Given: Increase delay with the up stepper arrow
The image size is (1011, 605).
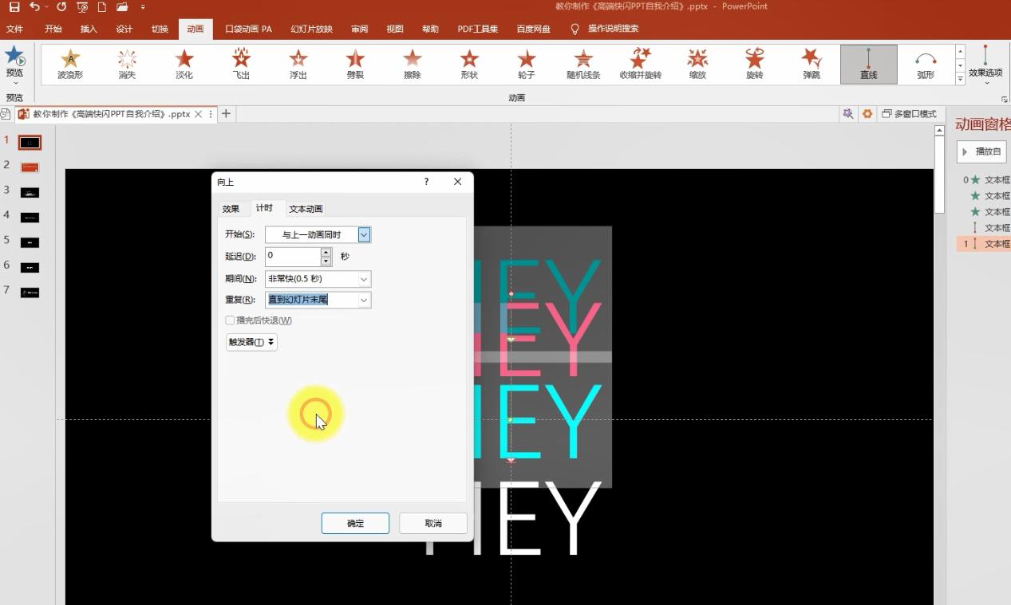Looking at the screenshot, I should [326, 251].
